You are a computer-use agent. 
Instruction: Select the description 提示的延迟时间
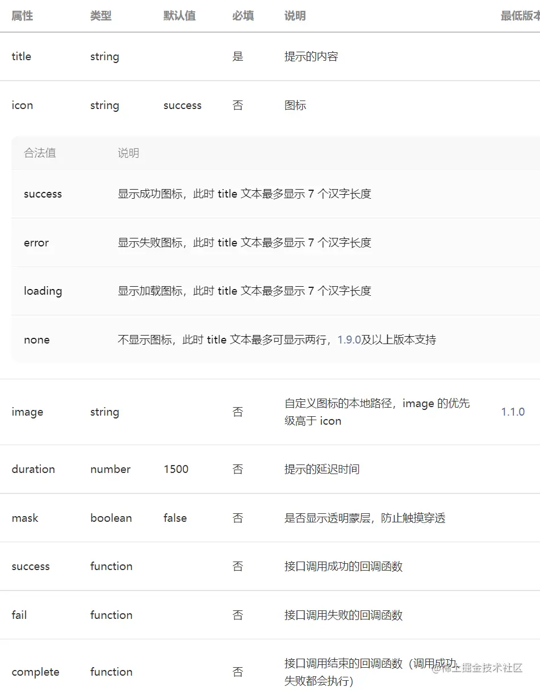tap(322, 469)
